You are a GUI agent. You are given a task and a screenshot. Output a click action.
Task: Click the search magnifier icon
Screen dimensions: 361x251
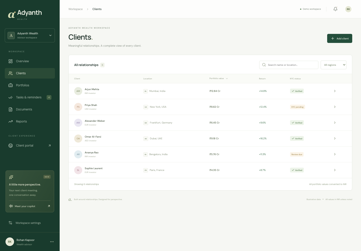click(264, 65)
